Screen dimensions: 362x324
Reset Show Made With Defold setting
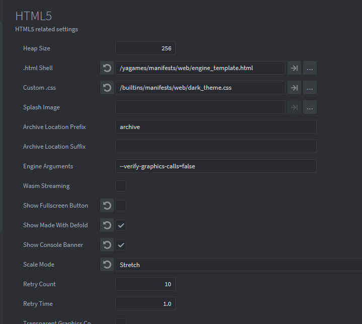(x=107, y=225)
